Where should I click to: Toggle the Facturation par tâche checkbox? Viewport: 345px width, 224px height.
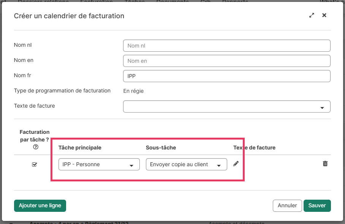click(35, 164)
